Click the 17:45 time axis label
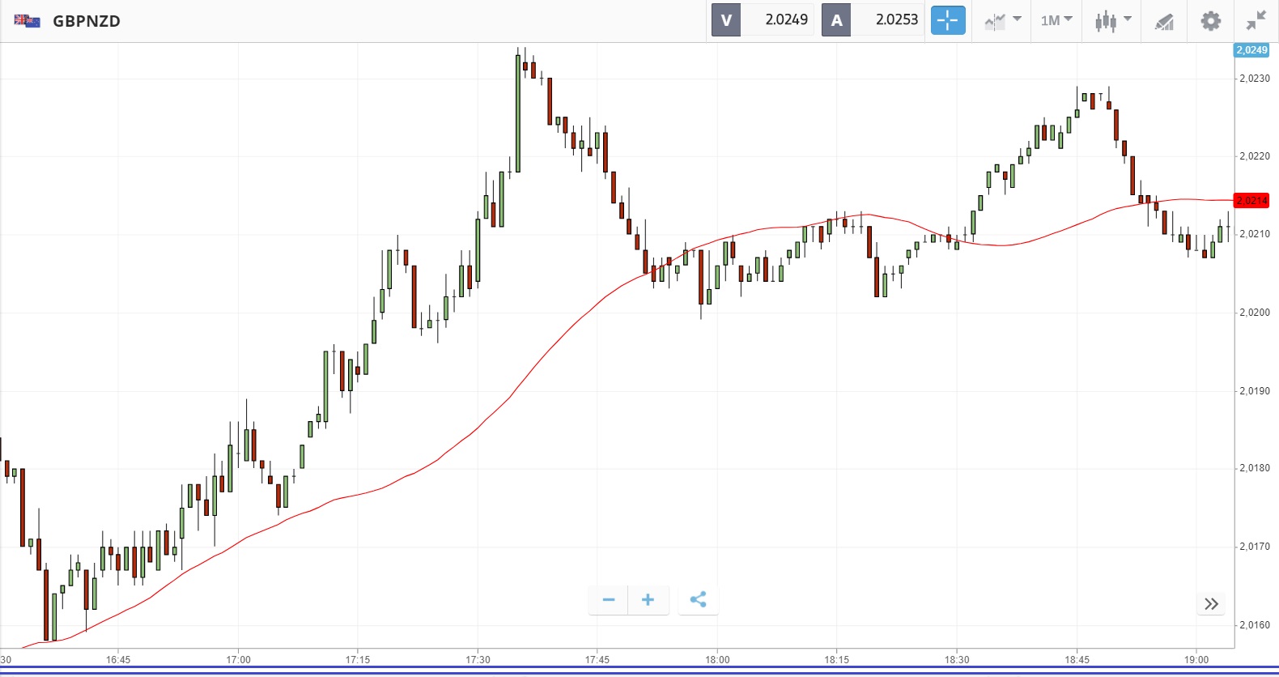This screenshot has width=1279, height=677. pyautogui.click(x=597, y=660)
